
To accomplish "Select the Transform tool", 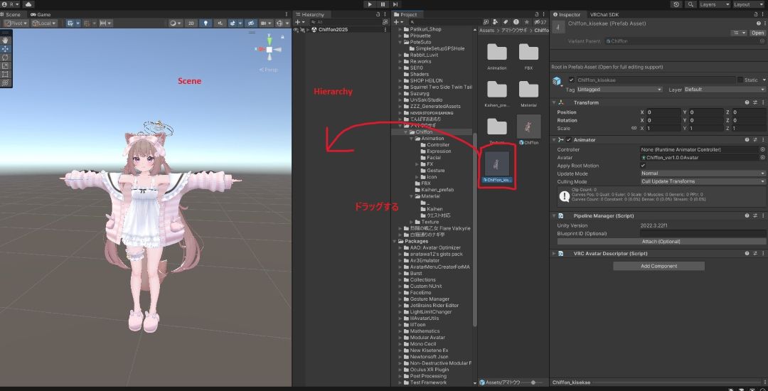I will [6, 82].
